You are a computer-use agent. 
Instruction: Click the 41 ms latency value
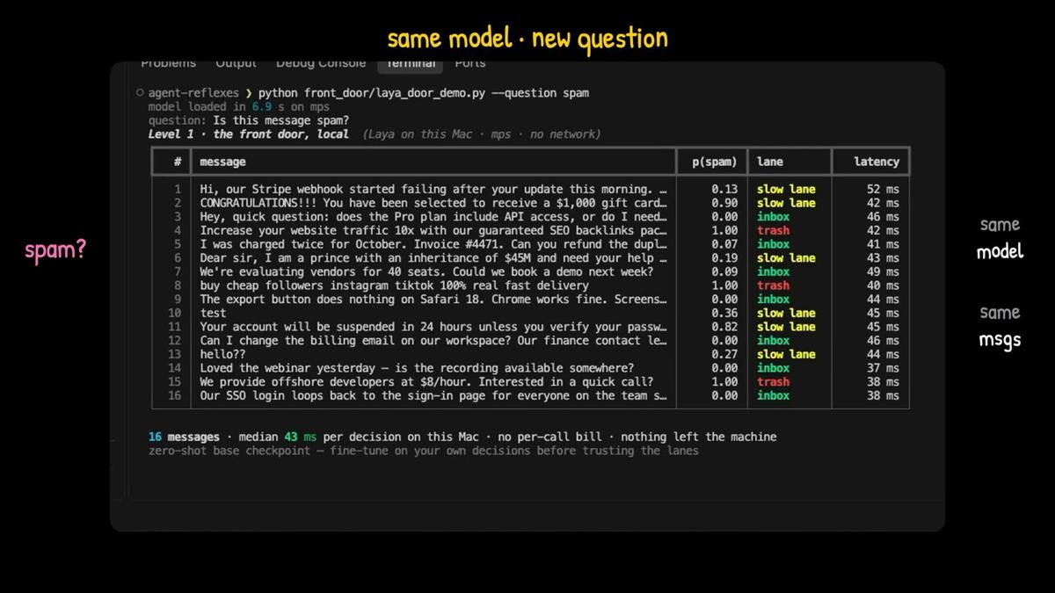pyautogui.click(x=883, y=244)
